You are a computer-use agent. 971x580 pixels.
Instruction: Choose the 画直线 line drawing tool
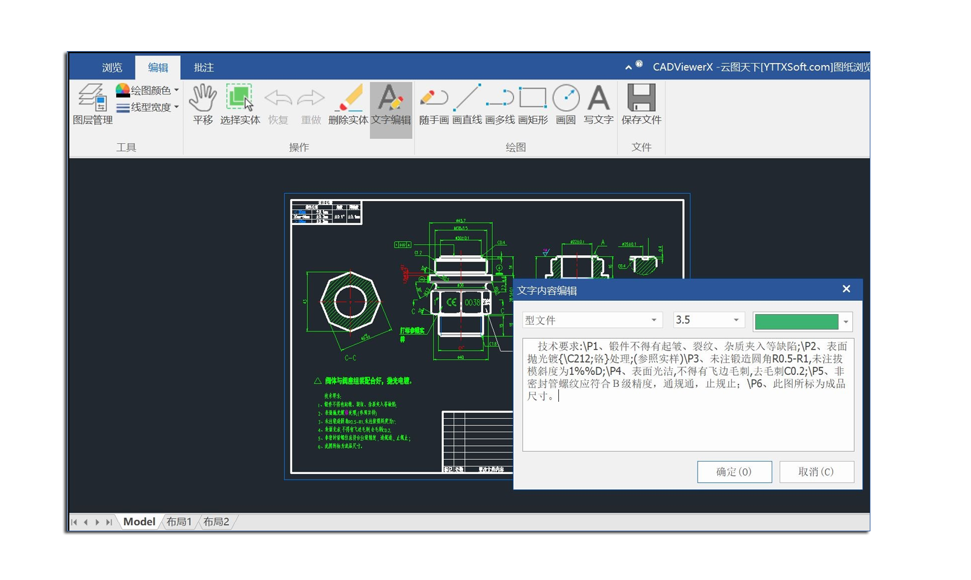coord(469,107)
